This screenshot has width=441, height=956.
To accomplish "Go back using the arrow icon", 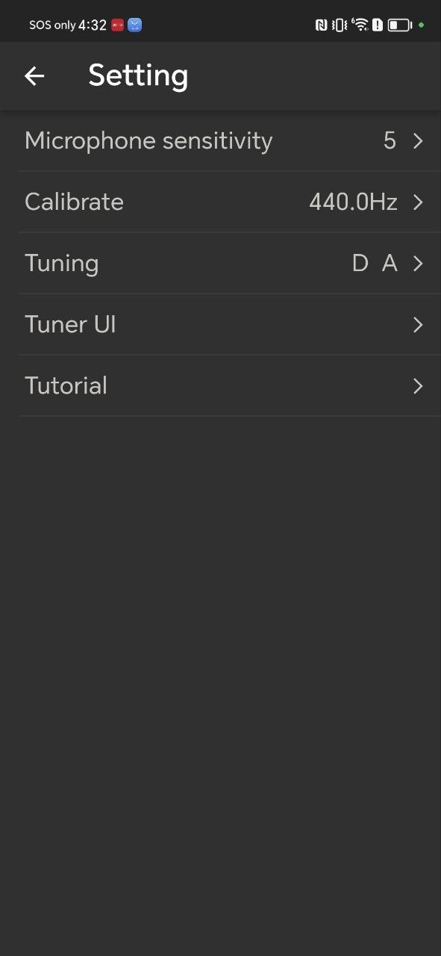I will (x=34, y=75).
